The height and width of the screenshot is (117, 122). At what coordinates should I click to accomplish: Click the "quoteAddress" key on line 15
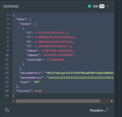point(31,78)
